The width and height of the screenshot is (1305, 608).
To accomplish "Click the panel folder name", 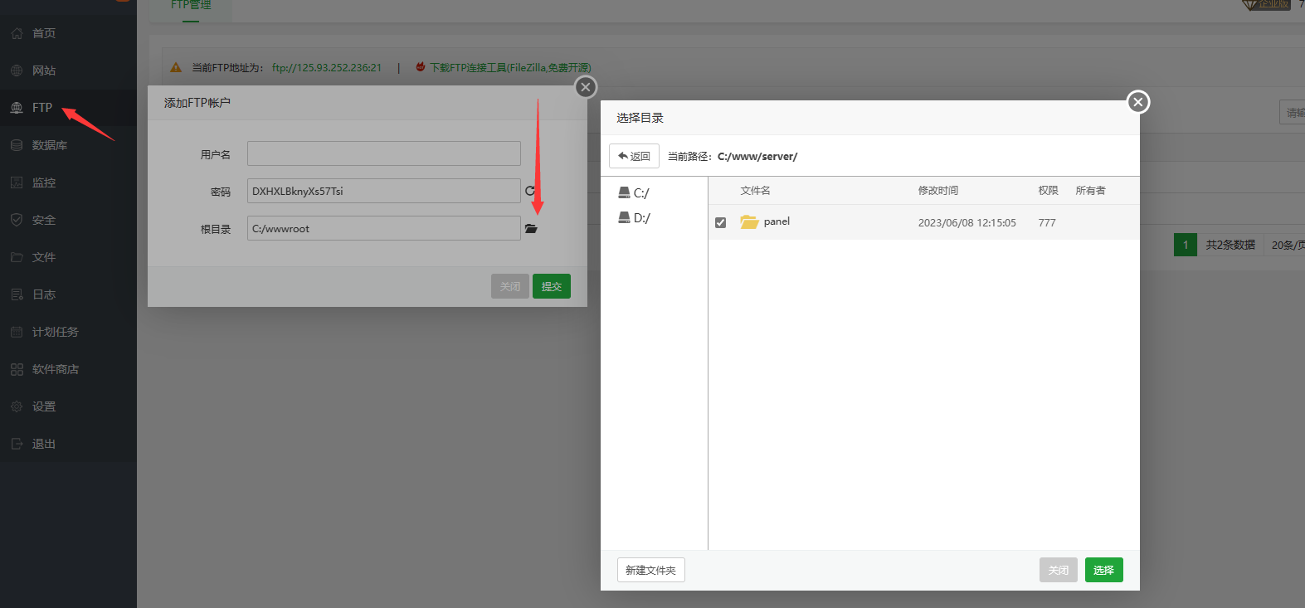I will (x=777, y=221).
